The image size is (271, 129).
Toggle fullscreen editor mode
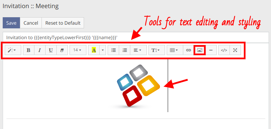(235, 50)
